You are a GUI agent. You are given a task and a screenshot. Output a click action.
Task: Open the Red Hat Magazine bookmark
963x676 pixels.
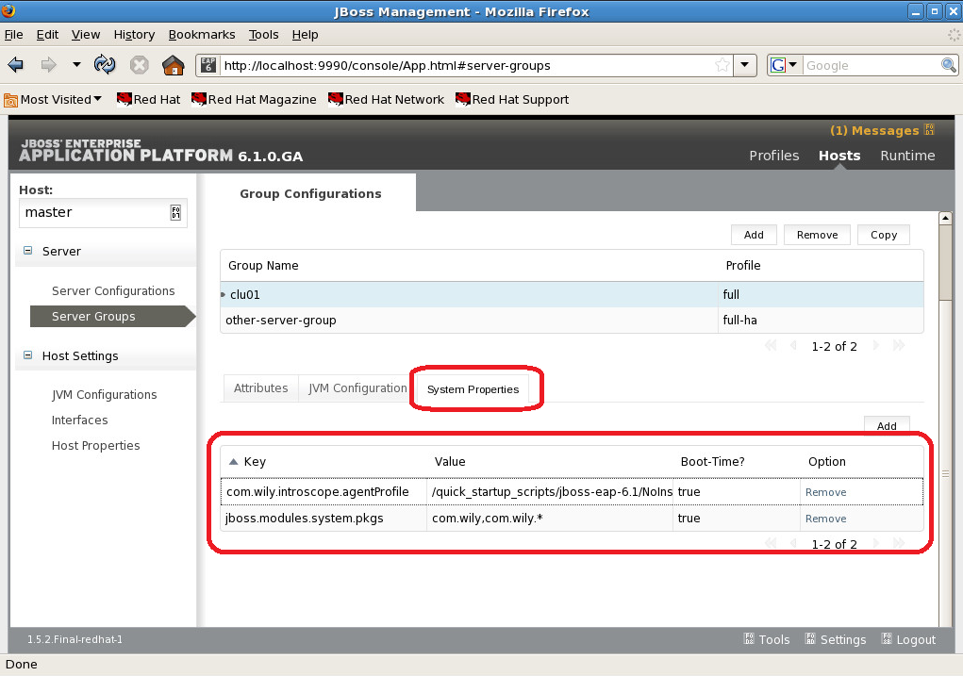pyautogui.click(x=254, y=99)
